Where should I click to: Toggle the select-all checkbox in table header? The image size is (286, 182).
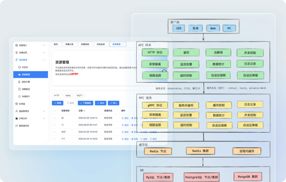[54, 110]
